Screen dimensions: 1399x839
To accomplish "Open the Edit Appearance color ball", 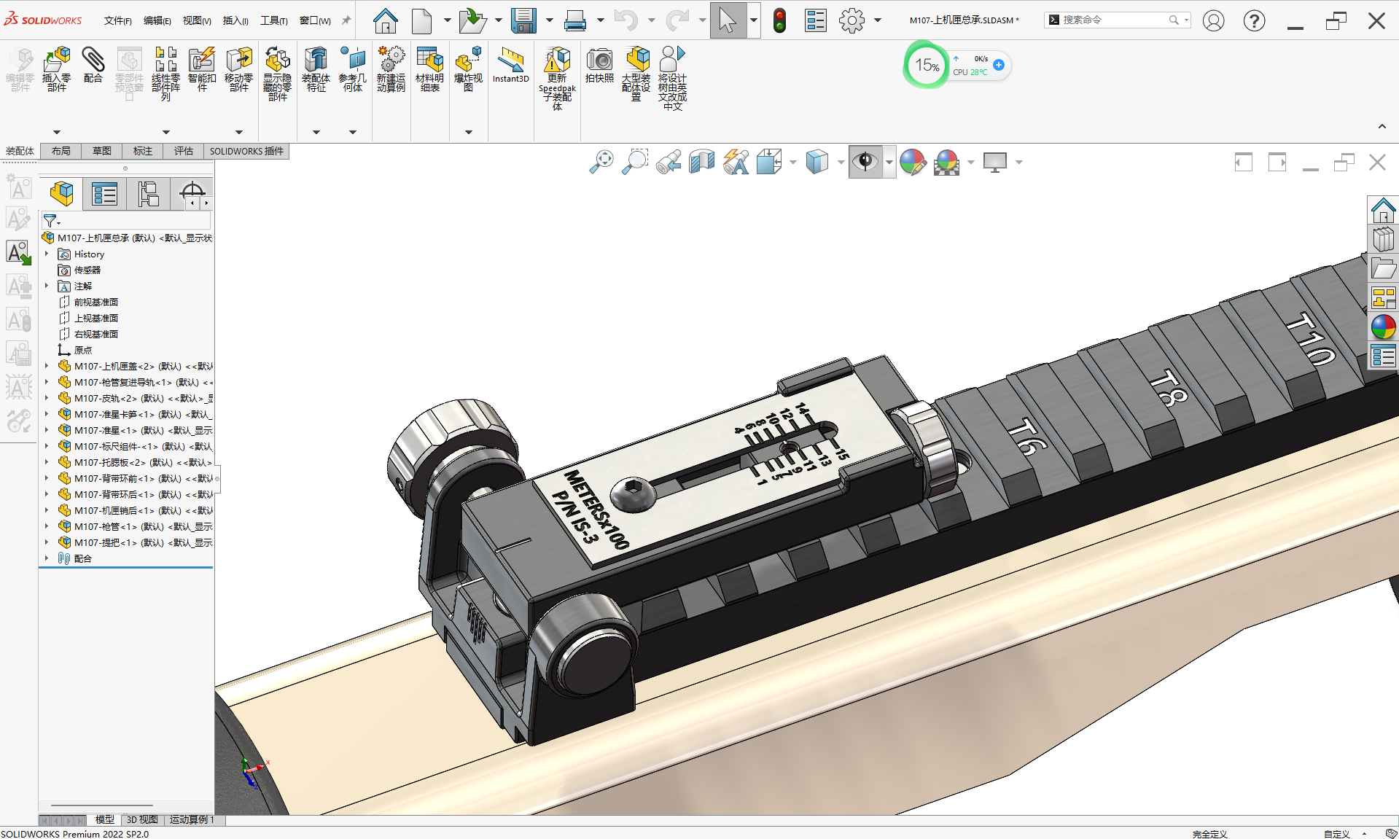I will (912, 162).
